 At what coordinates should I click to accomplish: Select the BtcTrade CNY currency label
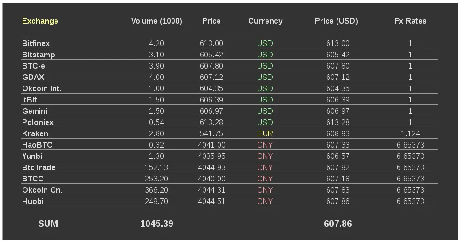[x=265, y=168]
